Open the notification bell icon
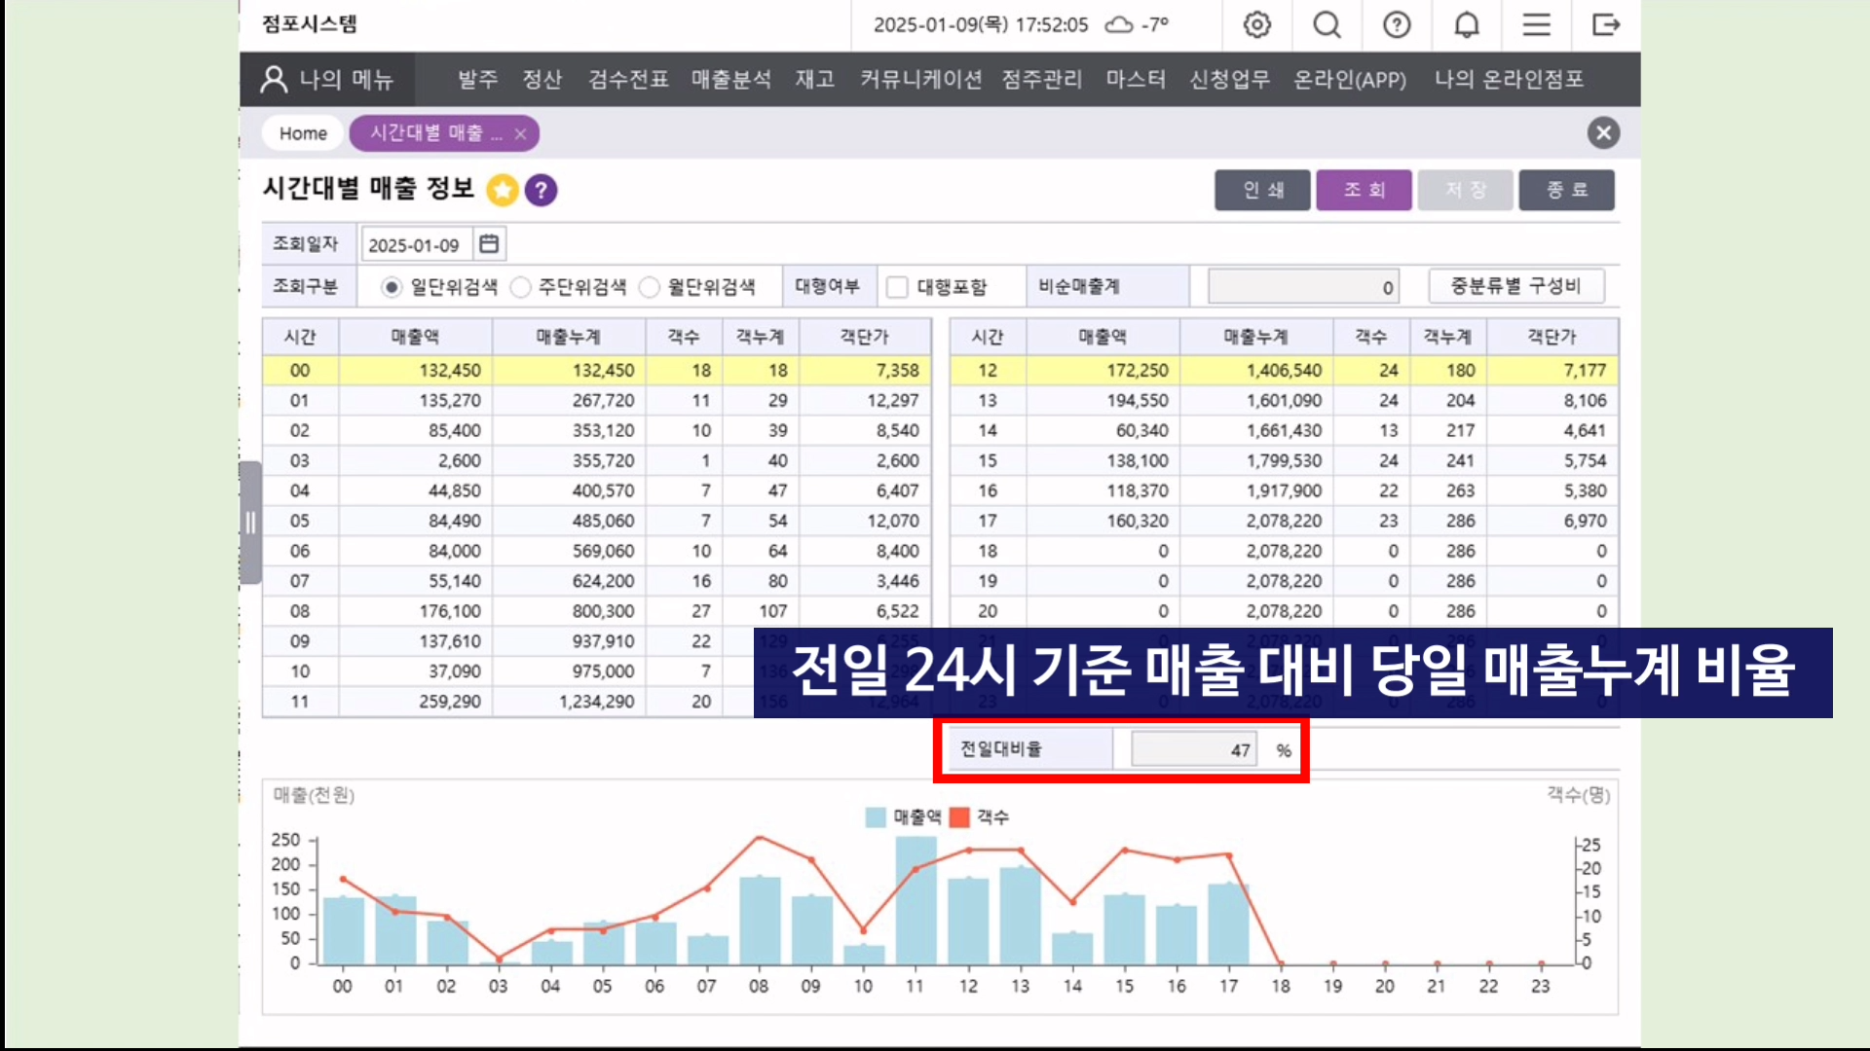 point(1467,24)
